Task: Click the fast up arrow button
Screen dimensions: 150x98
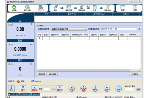Action: (x=11, y=89)
